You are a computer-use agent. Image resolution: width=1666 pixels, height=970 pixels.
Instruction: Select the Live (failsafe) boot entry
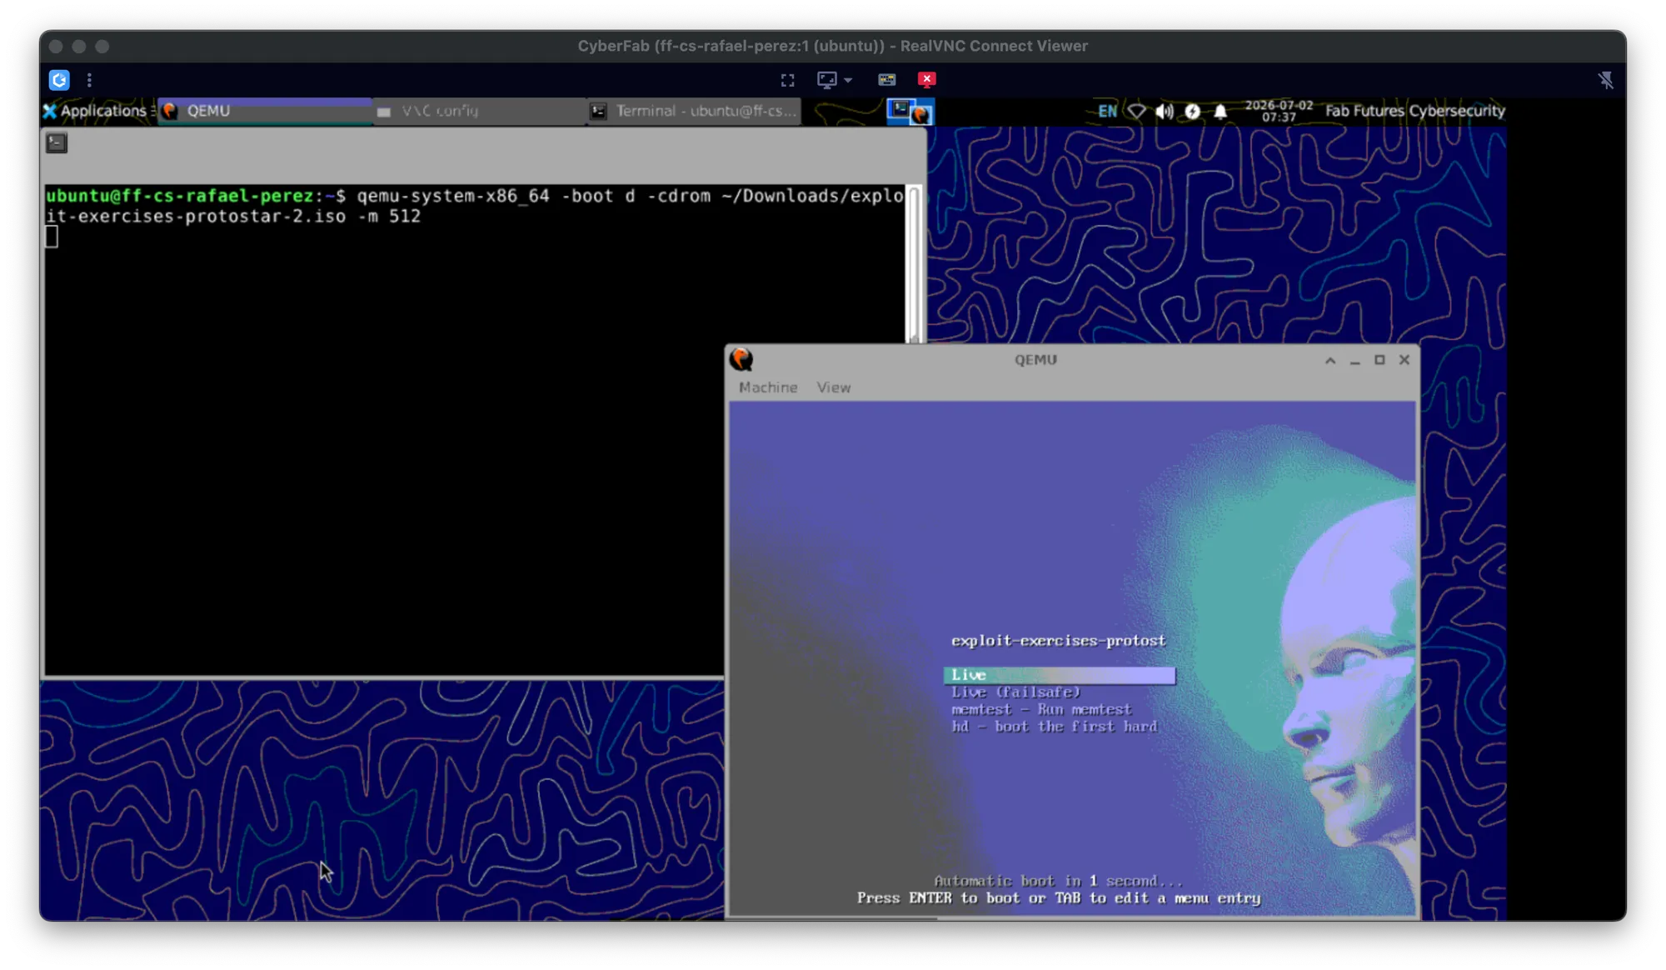pyautogui.click(x=1015, y=692)
